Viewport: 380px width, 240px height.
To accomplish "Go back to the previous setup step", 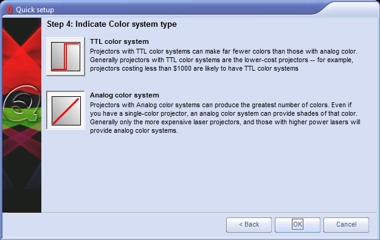I will coord(249,225).
